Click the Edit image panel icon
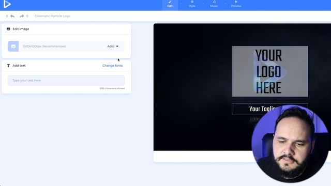This screenshot has height=186, width=331. [8, 29]
